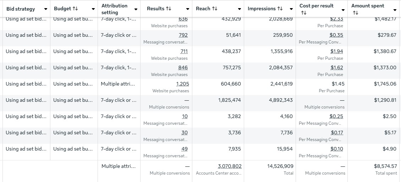Click the $0.35 per messaging conversation cost
The height and width of the screenshot is (182, 401).
click(x=336, y=35)
